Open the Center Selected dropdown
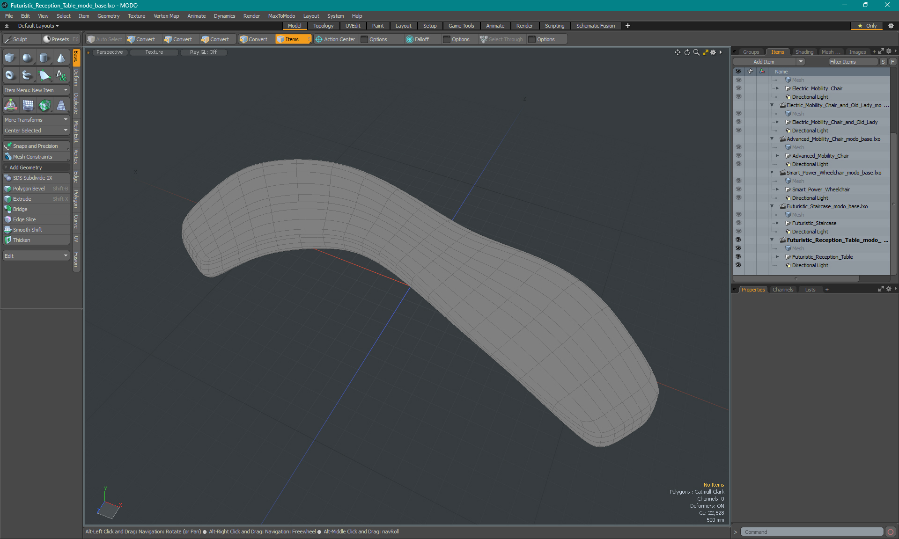 [36, 131]
